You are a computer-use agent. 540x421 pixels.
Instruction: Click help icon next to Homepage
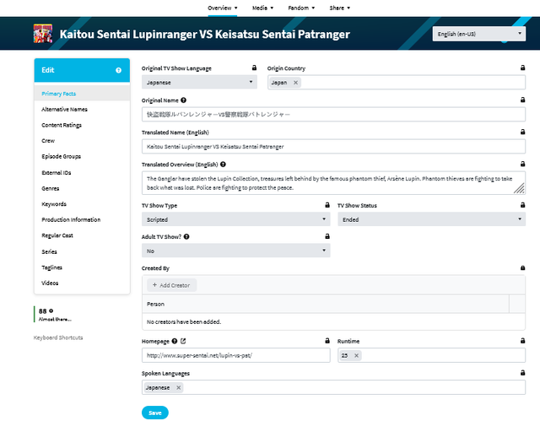[175, 341]
